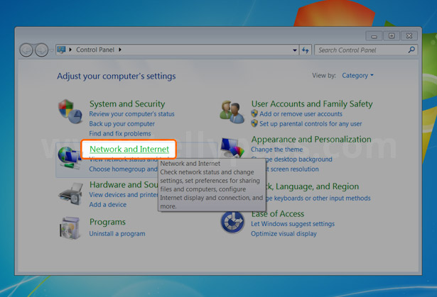437x297 pixels.
Task: Click the shield icon beside Add or remove user accounts
Action: [x=254, y=113]
